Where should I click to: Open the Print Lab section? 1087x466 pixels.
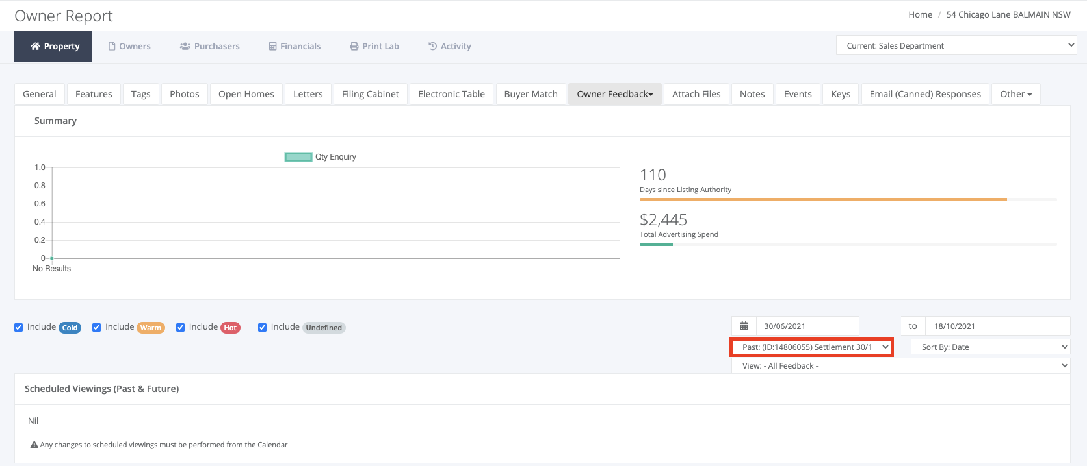(x=374, y=46)
